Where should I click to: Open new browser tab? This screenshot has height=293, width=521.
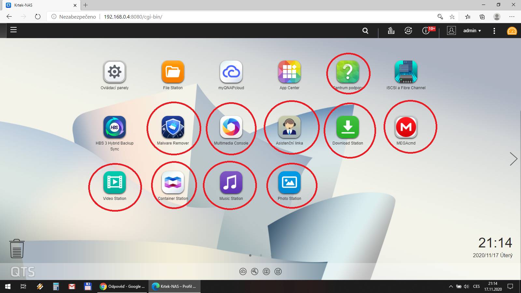pos(86,5)
